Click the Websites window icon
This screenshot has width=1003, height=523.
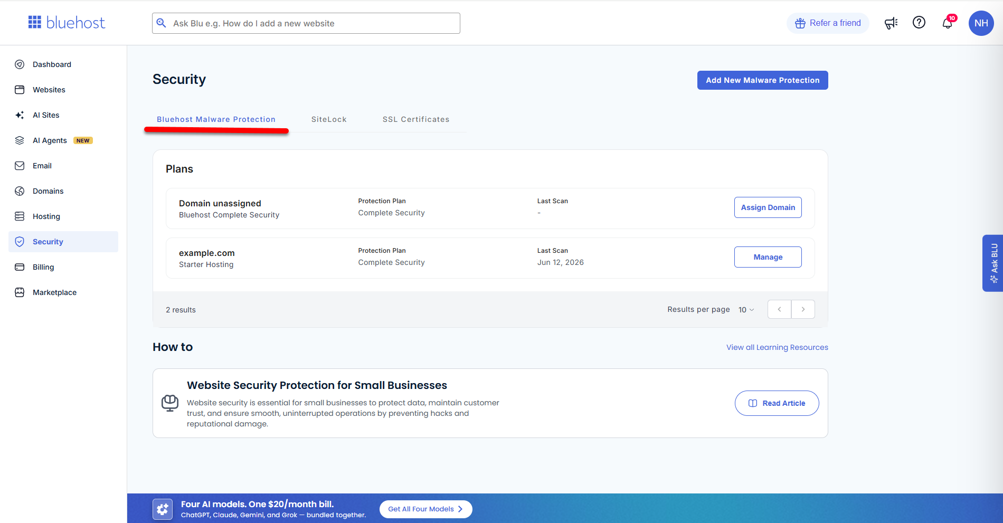[x=20, y=90]
